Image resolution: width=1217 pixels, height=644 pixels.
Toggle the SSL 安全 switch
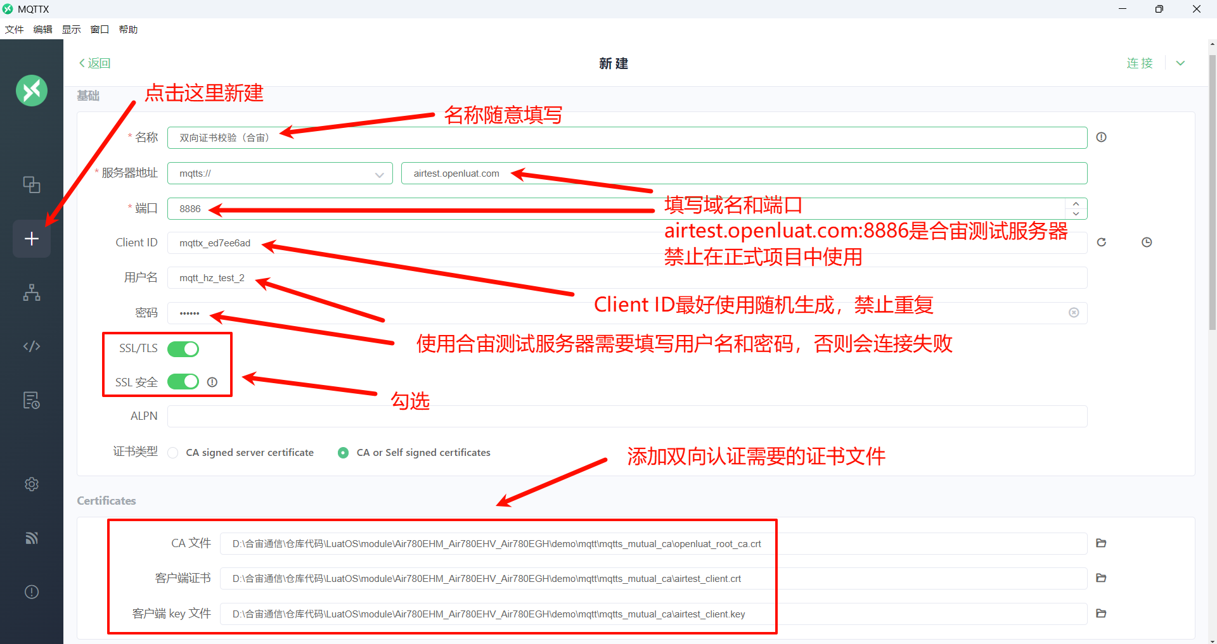point(183,382)
